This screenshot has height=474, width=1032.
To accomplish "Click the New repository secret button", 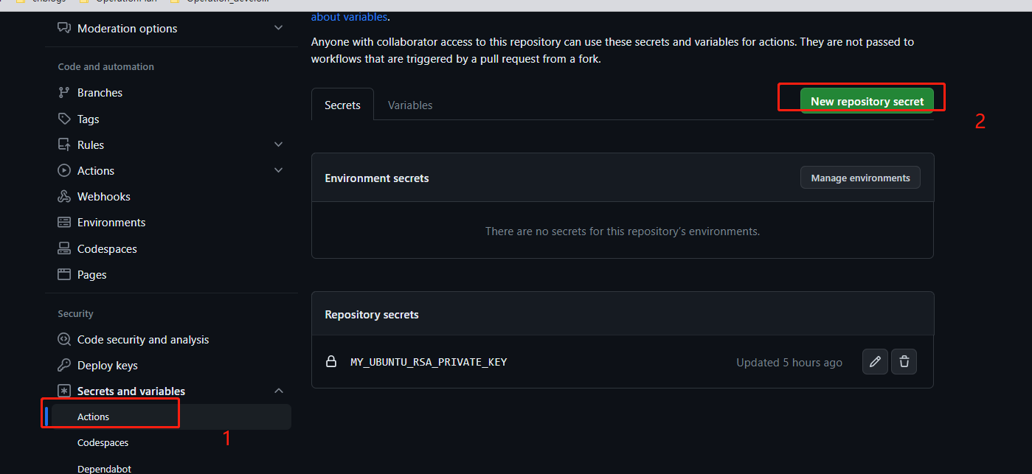I will [x=867, y=101].
